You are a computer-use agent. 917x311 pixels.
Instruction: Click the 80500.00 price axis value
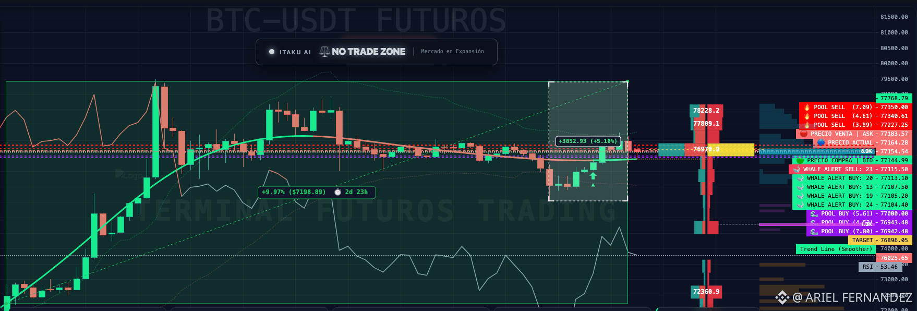[894, 48]
